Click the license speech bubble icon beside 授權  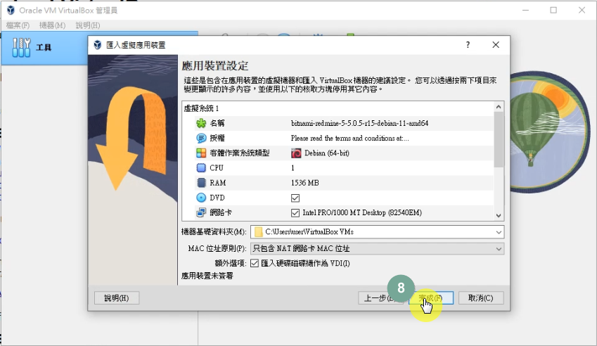(x=201, y=138)
